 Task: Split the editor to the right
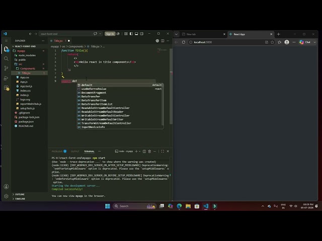163,41
